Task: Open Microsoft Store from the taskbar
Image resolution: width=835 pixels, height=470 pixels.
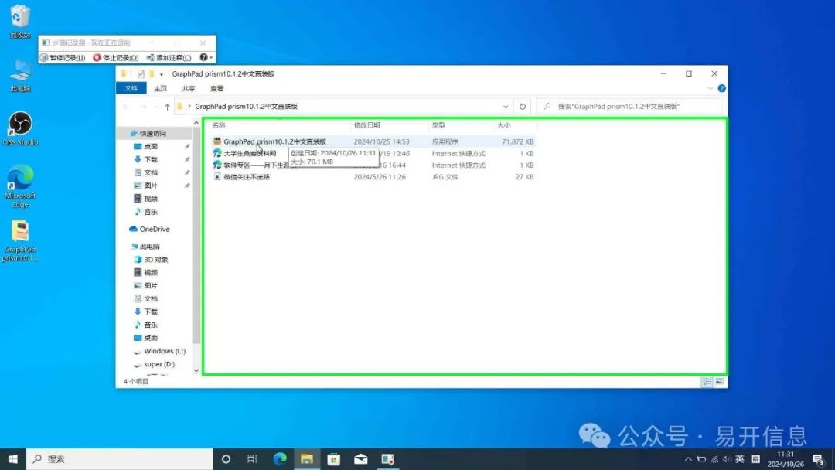Action: (334, 459)
